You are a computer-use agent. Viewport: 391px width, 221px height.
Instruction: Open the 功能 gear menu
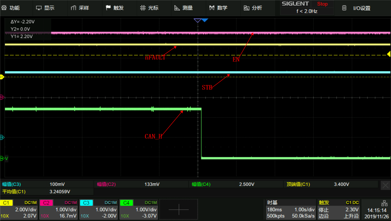(10, 8)
